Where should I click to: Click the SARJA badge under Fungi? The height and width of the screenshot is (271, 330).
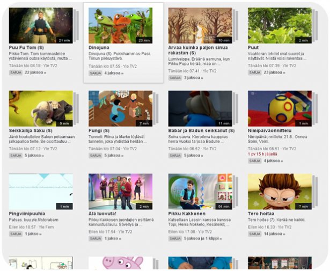click(95, 156)
